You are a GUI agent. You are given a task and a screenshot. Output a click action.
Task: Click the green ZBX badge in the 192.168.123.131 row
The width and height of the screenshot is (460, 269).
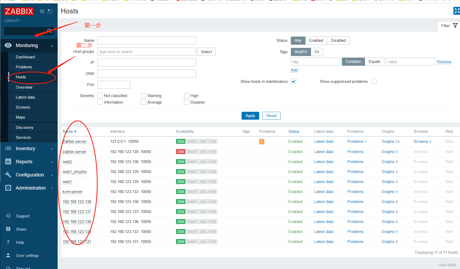181,242
